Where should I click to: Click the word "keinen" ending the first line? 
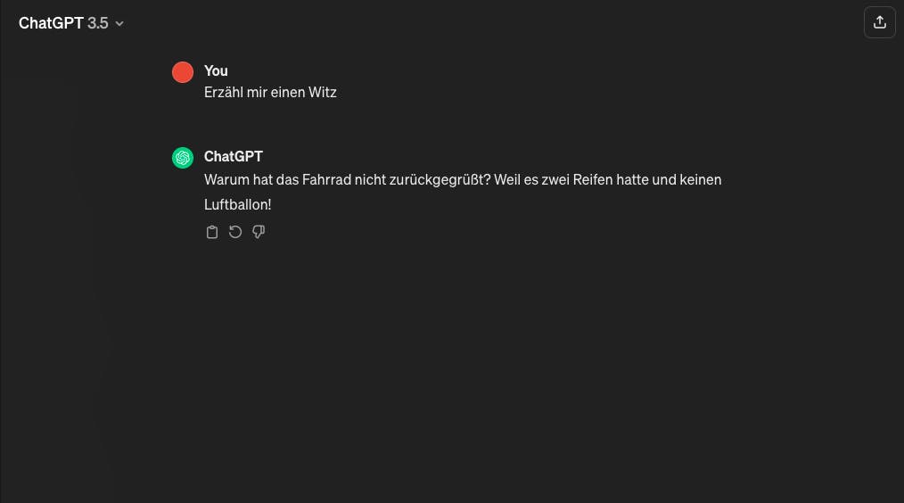[x=701, y=180]
